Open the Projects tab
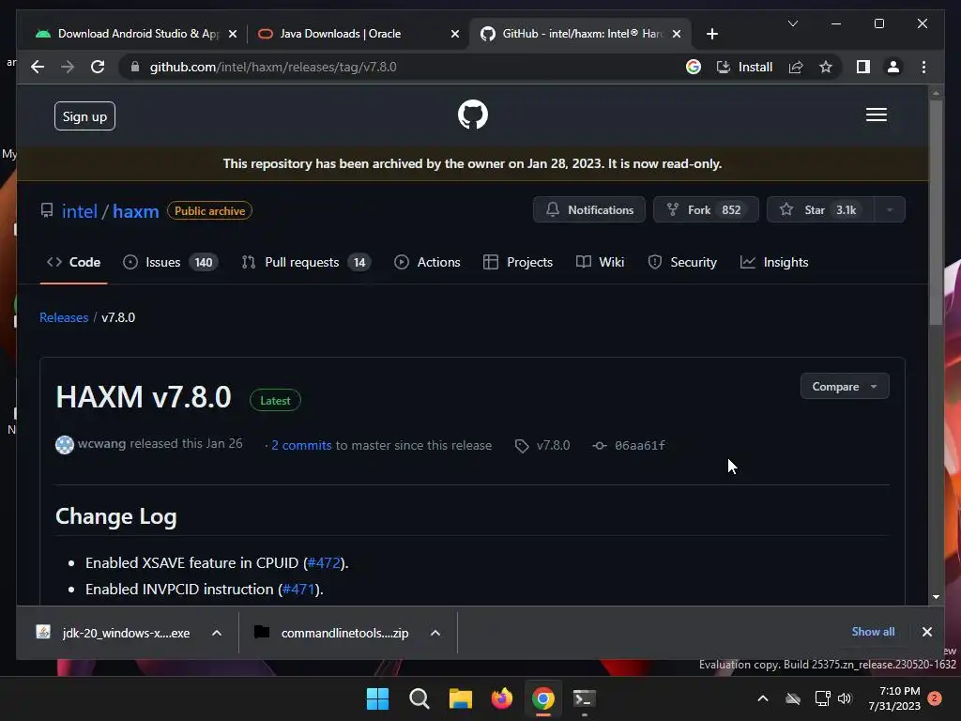This screenshot has height=721, width=961. click(x=518, y=263)
